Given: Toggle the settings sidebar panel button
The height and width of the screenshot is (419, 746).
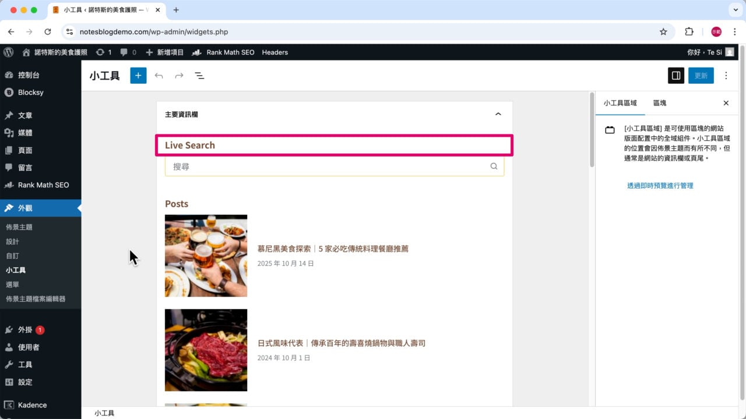Looking at the screenshot, I should (x=675, y=76).
